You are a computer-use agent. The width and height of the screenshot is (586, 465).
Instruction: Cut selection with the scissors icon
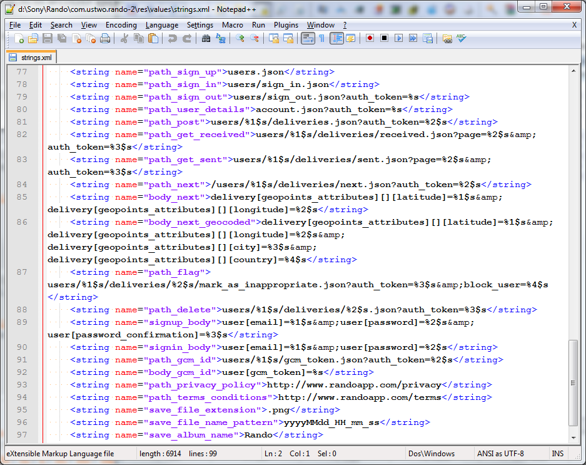[124, 38]
